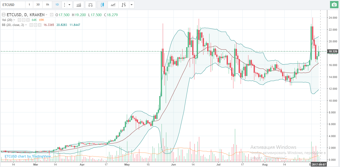
Task: Open settings gear for Vol (20) indicator
Action: [x=24, y=20]
